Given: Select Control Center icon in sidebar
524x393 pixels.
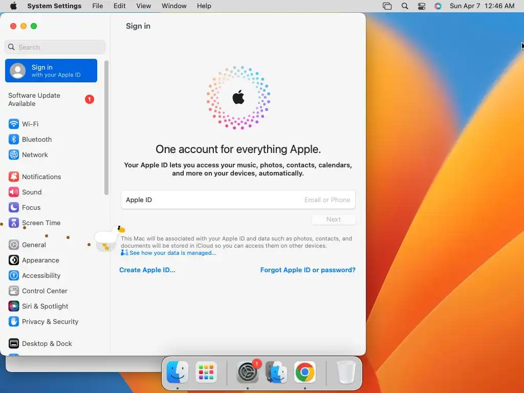Looking at the screenshot, I should pyautogui.click(x=14, y=291).
